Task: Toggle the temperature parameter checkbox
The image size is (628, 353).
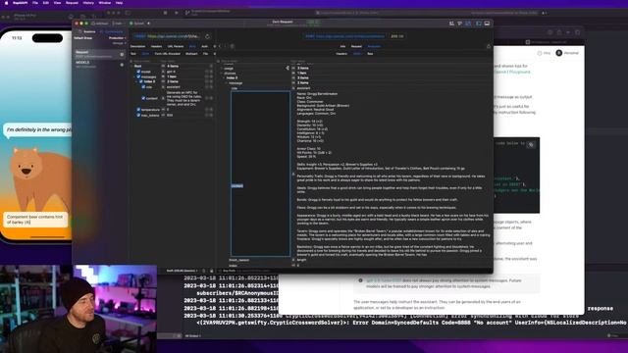Action: (x=138, y=109)
